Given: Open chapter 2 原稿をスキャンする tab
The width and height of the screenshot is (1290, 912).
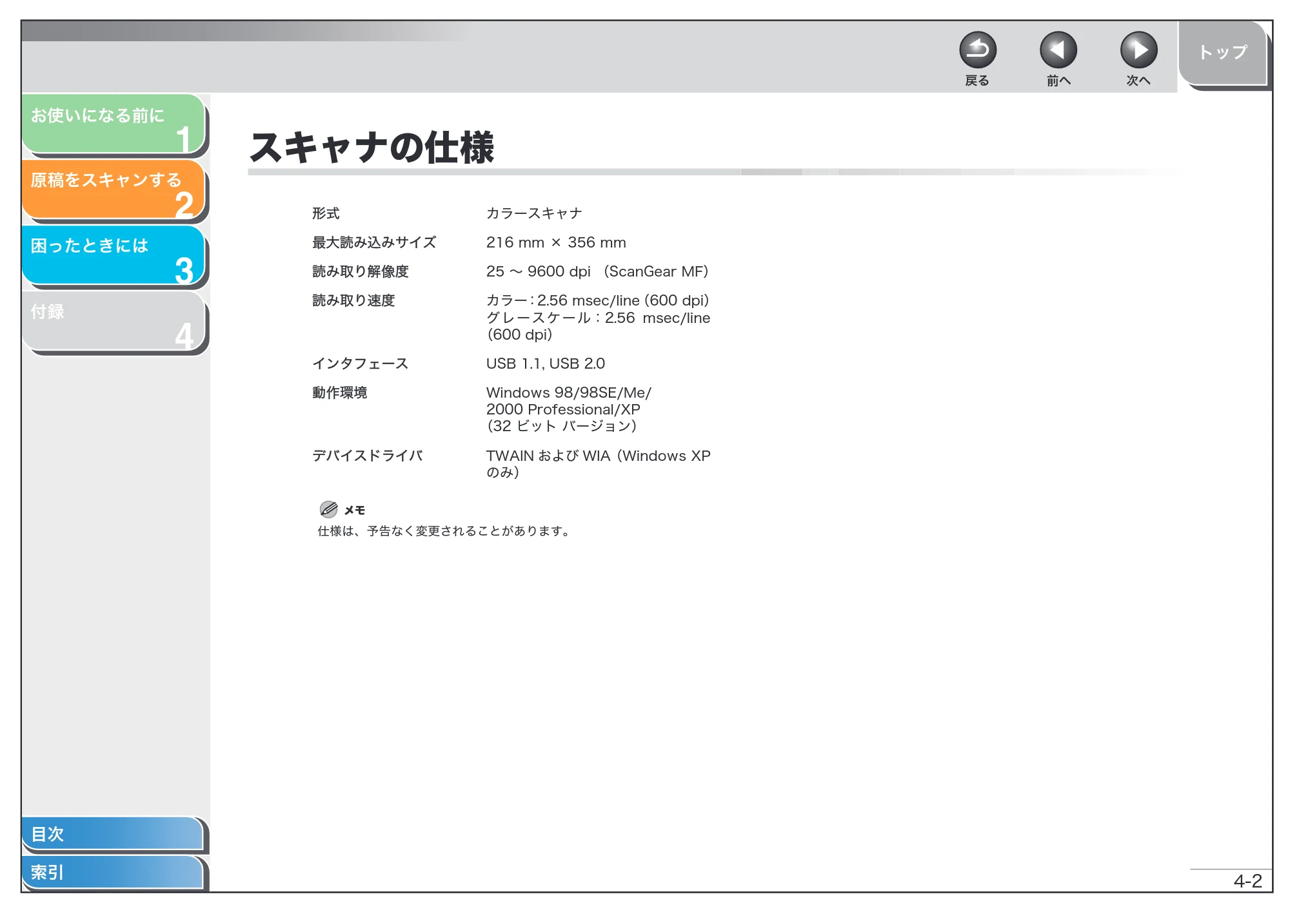Looking at the screenshot, I should [x=114, y=189].
